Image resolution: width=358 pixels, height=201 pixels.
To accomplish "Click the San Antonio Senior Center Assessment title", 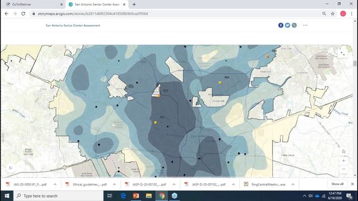I will point(73,26).
